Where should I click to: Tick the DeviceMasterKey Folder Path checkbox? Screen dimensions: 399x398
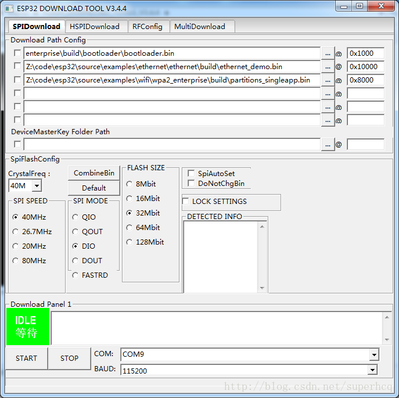tap(17, 144)
